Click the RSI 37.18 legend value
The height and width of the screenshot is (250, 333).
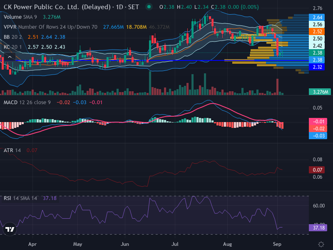point(50,198)
